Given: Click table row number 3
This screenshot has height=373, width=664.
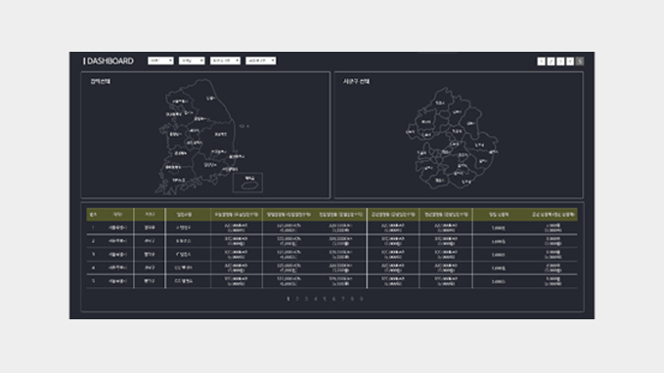Looking at the screenshot, I should [x=332, y=255].
